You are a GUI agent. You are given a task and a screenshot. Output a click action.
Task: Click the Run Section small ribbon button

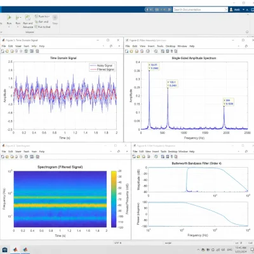point(42,17)
